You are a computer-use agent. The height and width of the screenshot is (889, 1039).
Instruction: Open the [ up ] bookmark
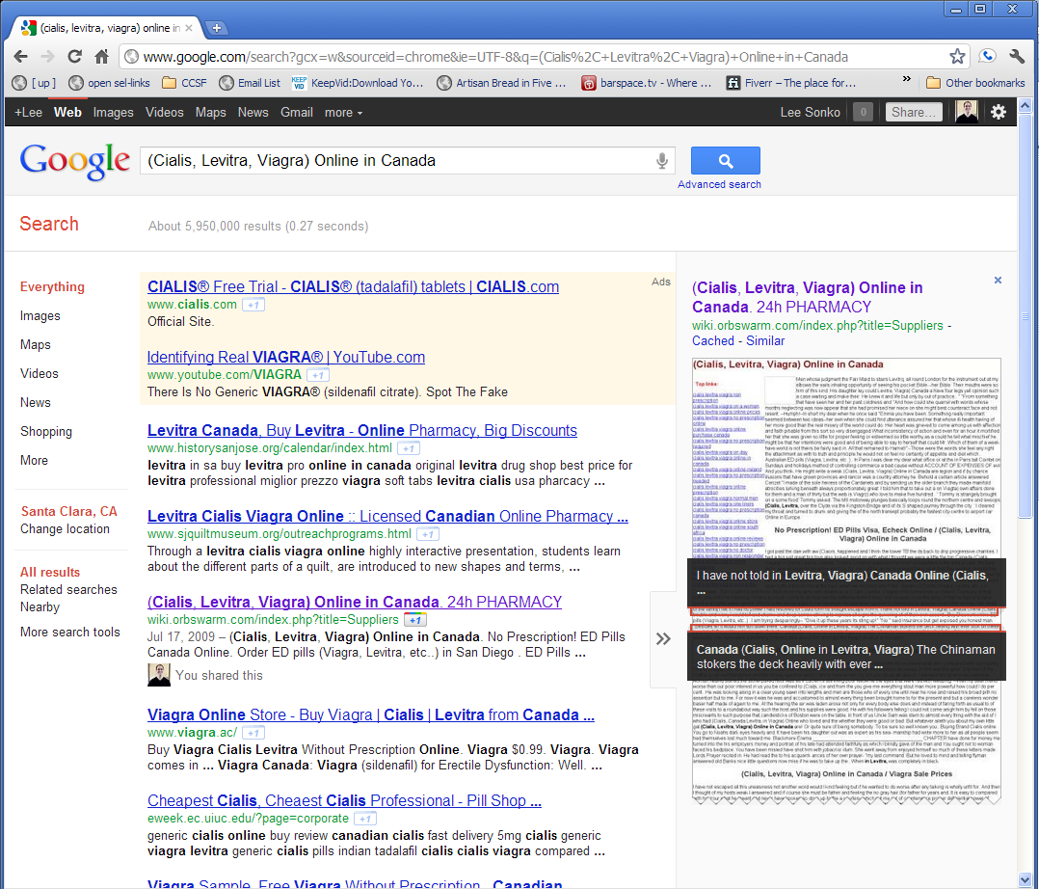35,83
